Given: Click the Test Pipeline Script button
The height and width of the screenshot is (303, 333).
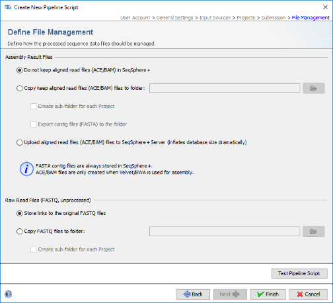Looking at the screenshot, I should [x=299, y=273].
